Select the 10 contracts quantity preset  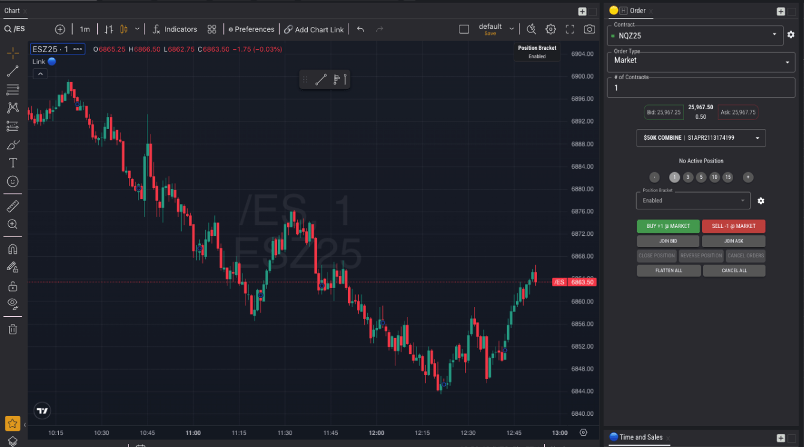[x=714, y=177]
